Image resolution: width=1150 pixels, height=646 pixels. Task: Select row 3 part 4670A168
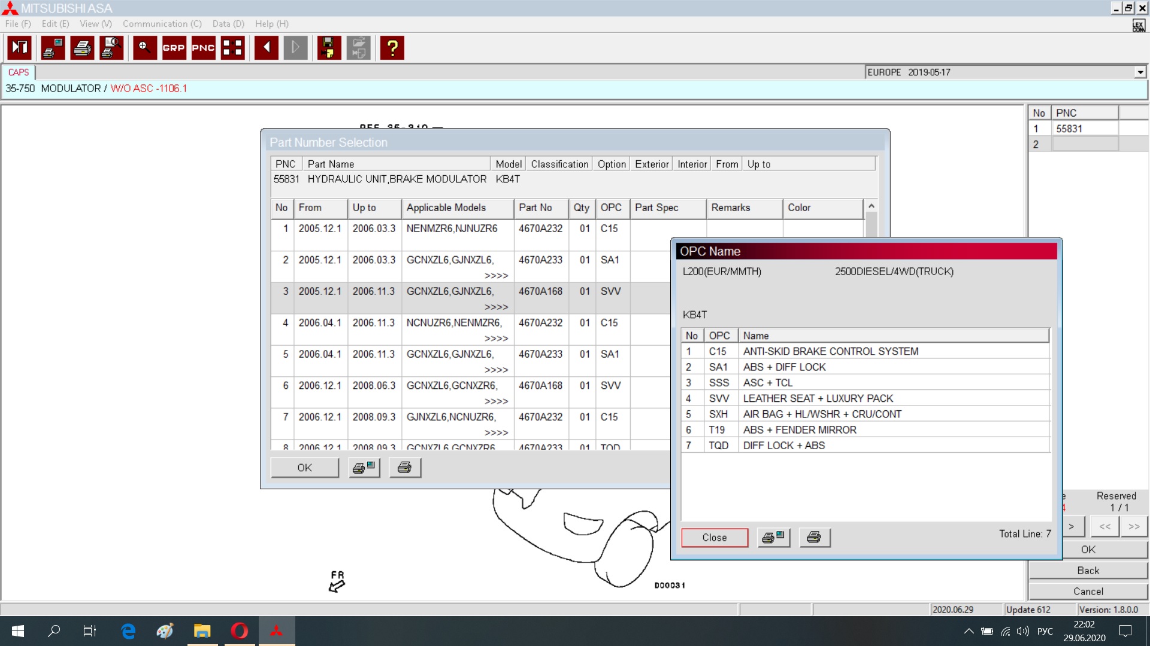(540, 291)
